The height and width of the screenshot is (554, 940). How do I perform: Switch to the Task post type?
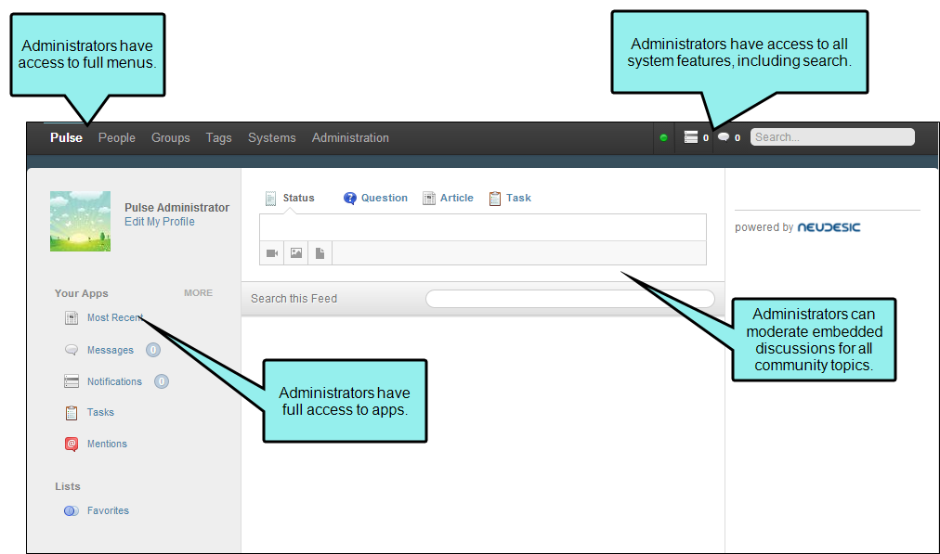[x=510, y=198]
